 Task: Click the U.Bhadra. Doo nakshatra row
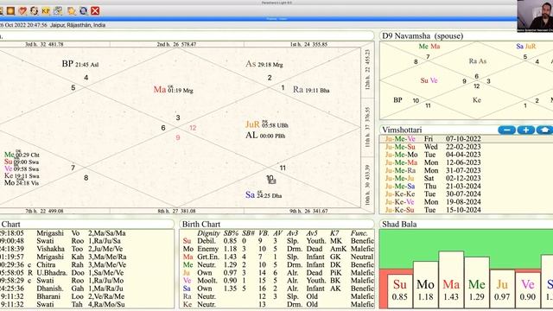[x=86, y=273]
